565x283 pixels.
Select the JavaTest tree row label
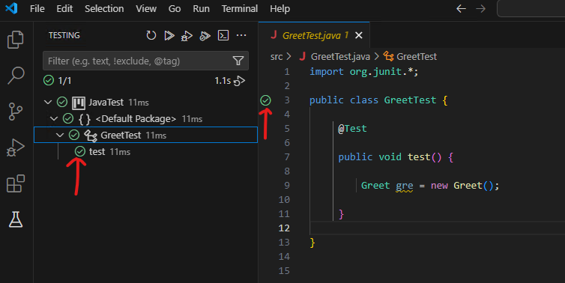pyautogui.click(x=106, y=103)
